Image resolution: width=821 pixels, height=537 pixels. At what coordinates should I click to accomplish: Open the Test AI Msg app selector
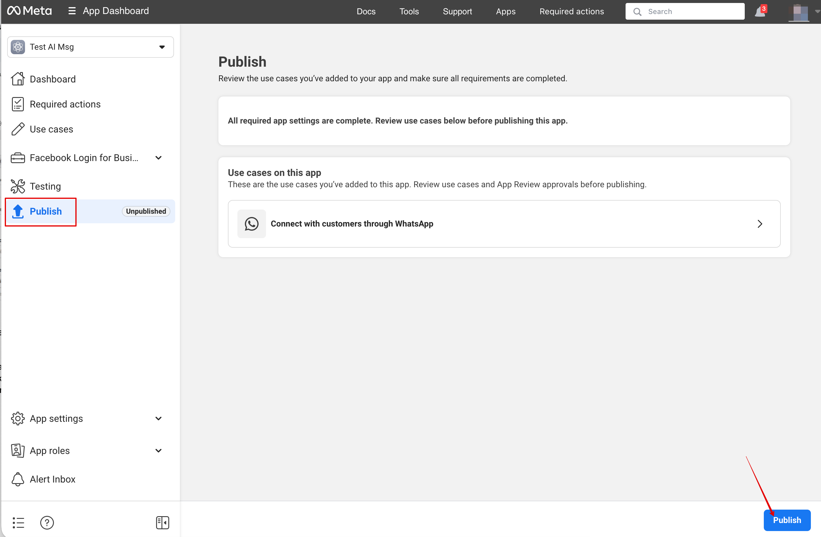click(90, 47)
